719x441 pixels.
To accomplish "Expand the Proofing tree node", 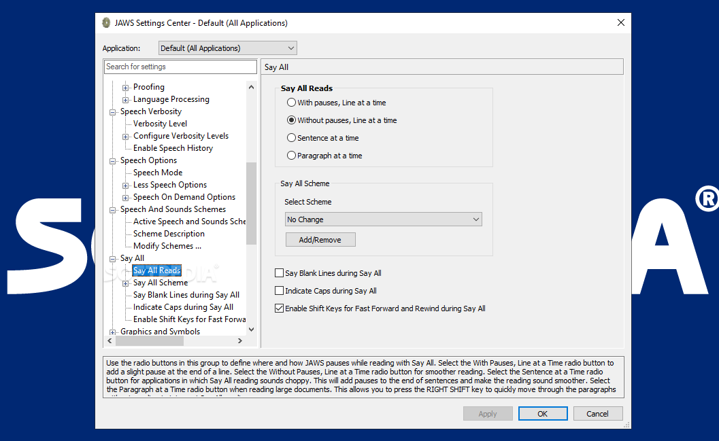I will [x=125, y=88].
